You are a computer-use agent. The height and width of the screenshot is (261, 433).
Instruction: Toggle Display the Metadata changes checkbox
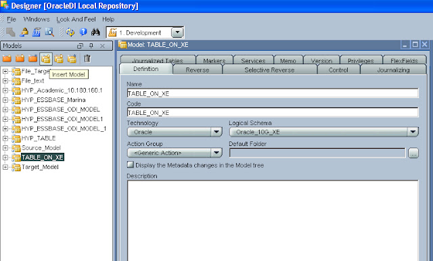click(x=130, y=165)
